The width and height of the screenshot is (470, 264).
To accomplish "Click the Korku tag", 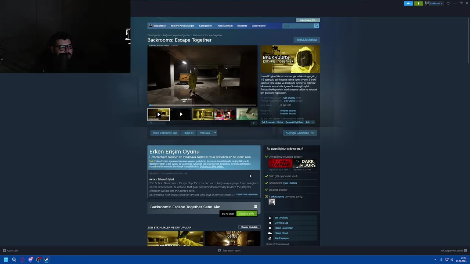I will (x=280, y=122).
